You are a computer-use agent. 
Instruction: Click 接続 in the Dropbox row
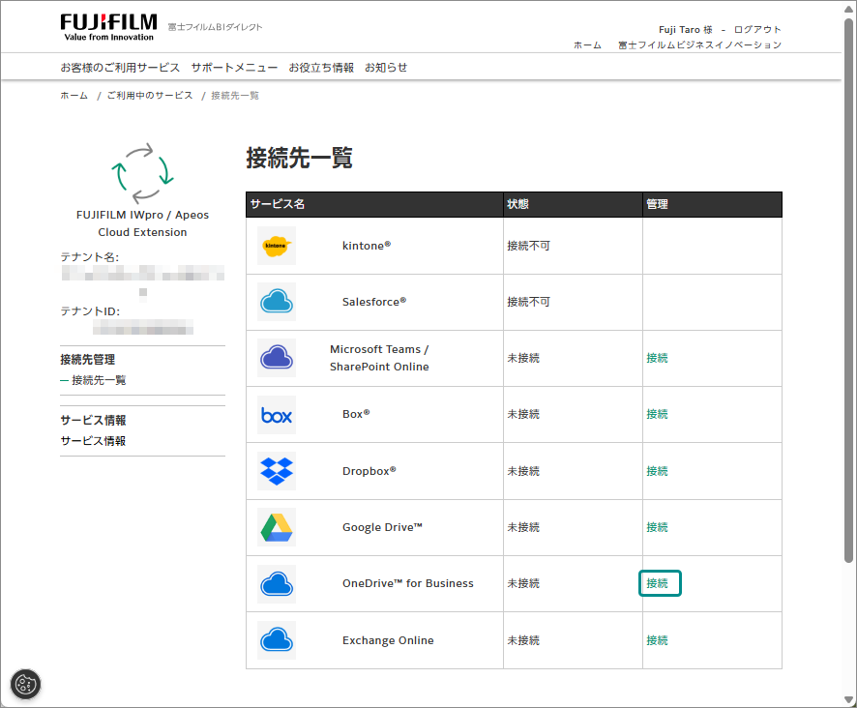coord(657,471)
